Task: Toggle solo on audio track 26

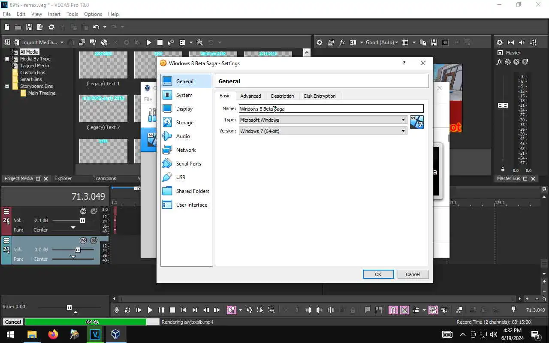Action: [x=94, y=211]
